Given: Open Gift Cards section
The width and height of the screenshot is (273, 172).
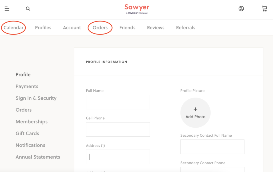Looking at the screenshot, I should click(27, 133).
